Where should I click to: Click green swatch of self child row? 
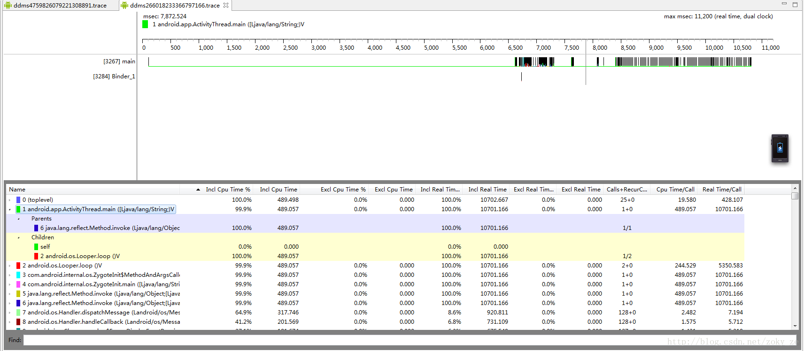point(36,247)
